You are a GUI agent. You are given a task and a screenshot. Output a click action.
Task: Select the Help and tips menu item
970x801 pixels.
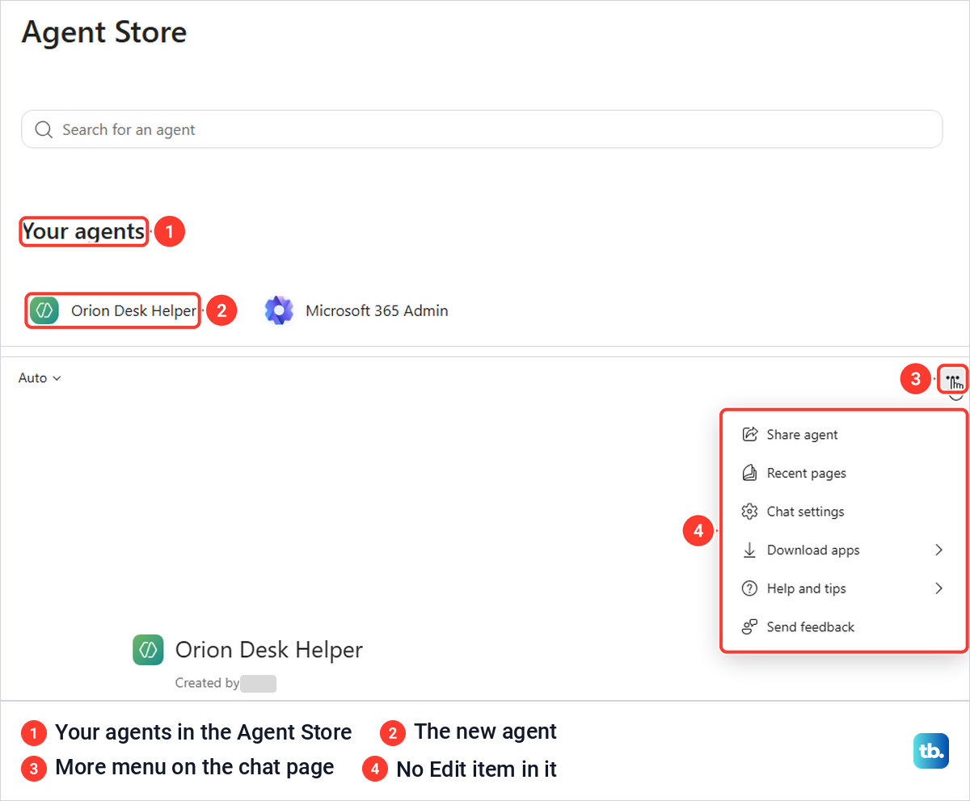pyautogui.click(x=843, y=588)
